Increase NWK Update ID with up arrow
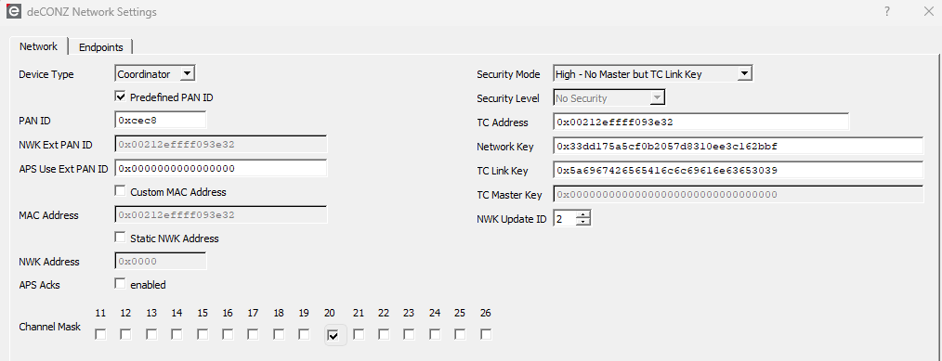 pyautogui.click(x=583, y=214)
